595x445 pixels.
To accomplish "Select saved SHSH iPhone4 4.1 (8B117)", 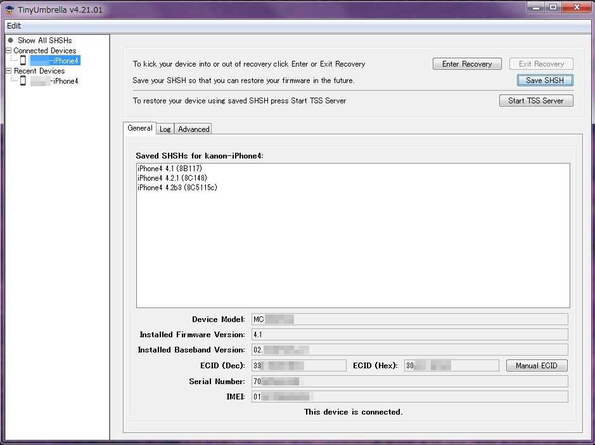I will point(170,168).
